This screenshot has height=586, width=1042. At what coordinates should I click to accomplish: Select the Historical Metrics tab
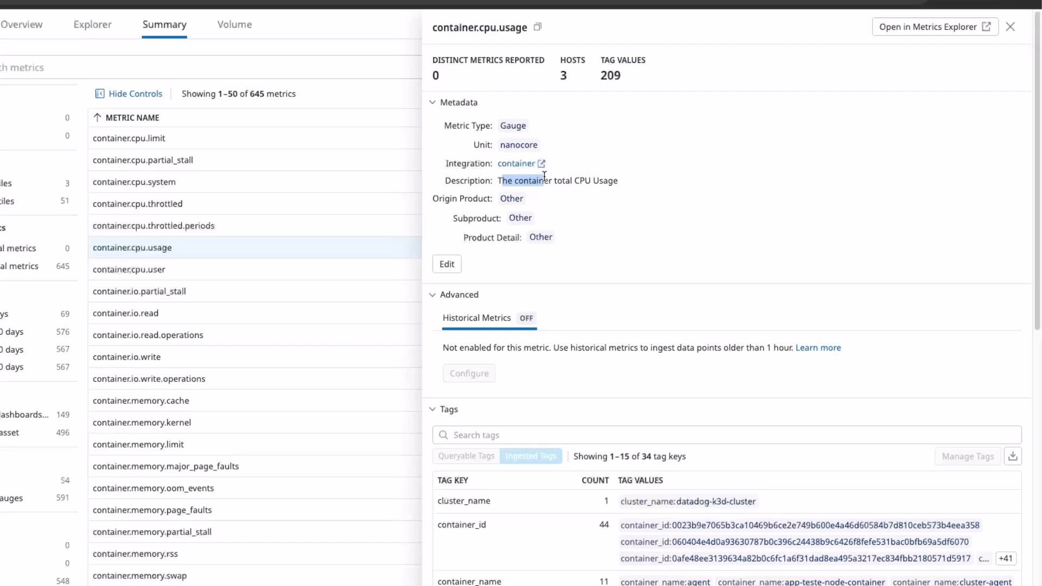tap(489, 318)
